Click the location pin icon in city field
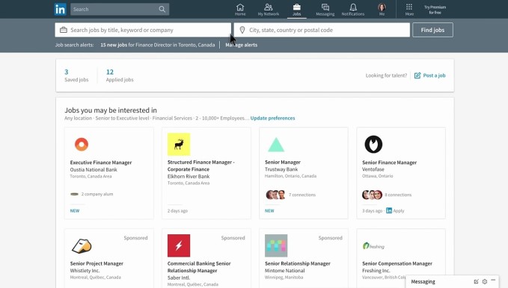Screen dimensions: 508x288 pyautogui.click(x=242, y=30)
